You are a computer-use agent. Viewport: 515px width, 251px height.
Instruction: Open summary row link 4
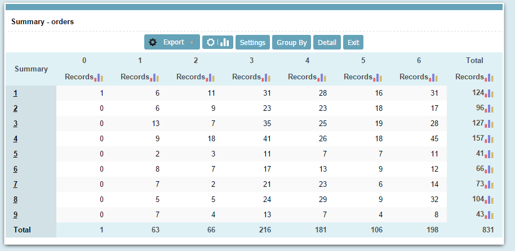point(15,138)
